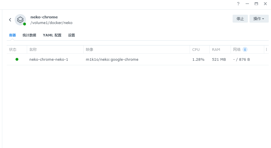Click the 映像 column header
This screenshot has height=148, width=271.
coord(90,49)
